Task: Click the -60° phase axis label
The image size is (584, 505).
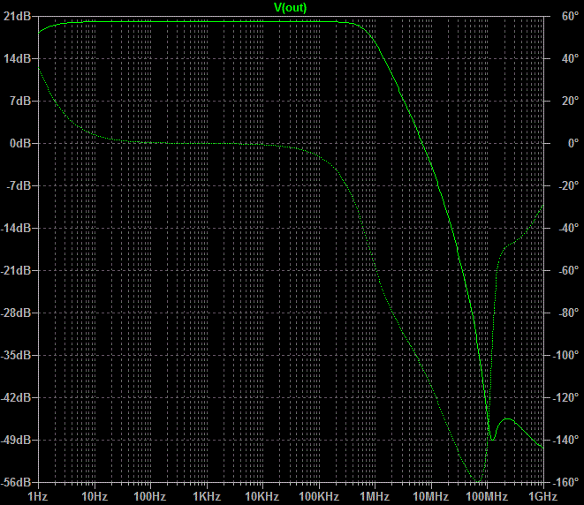Action: (x=568, y=270)
